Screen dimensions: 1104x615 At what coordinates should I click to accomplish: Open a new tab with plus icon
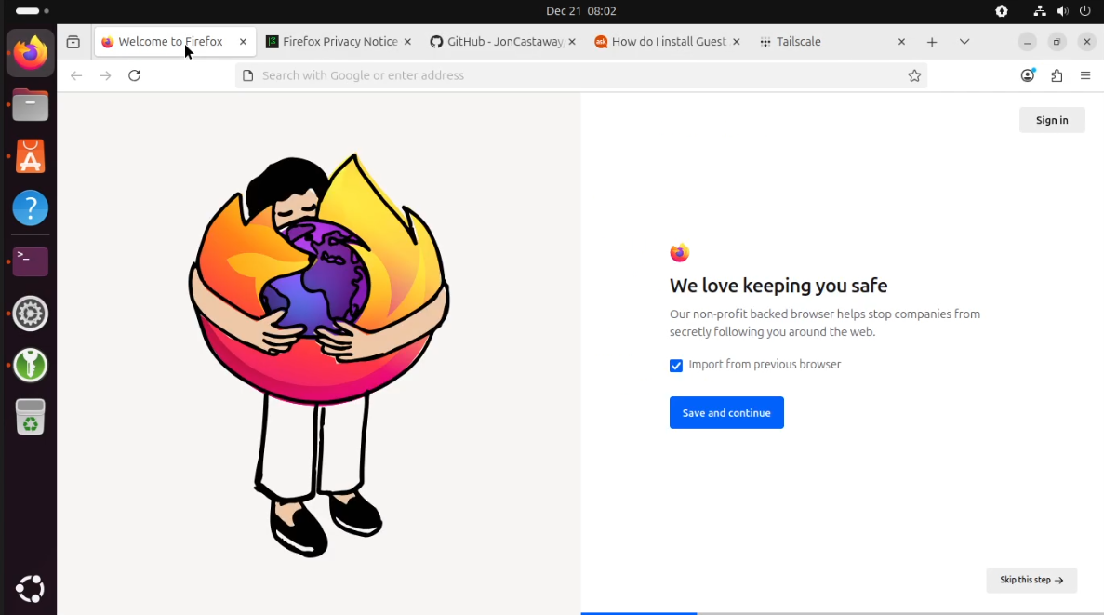click(x=932, y=42)
